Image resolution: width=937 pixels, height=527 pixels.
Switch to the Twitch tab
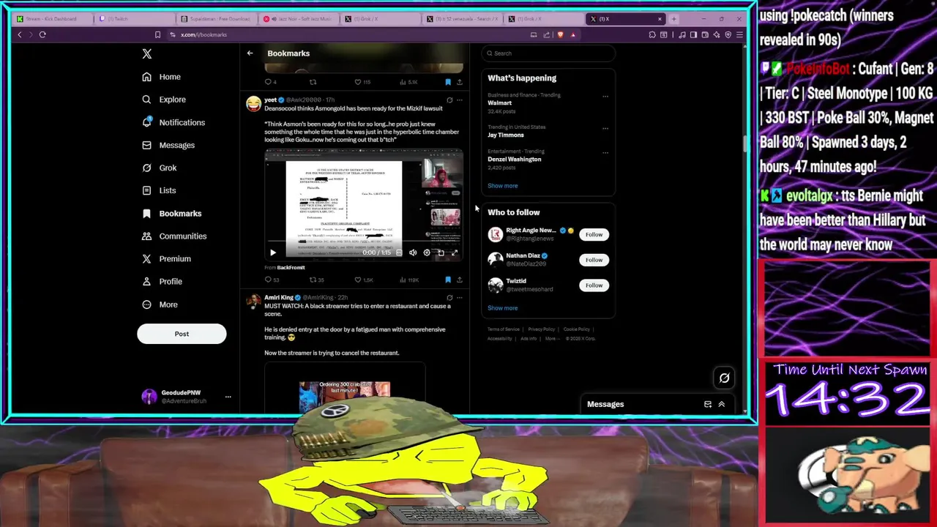[x=134, y=19]
